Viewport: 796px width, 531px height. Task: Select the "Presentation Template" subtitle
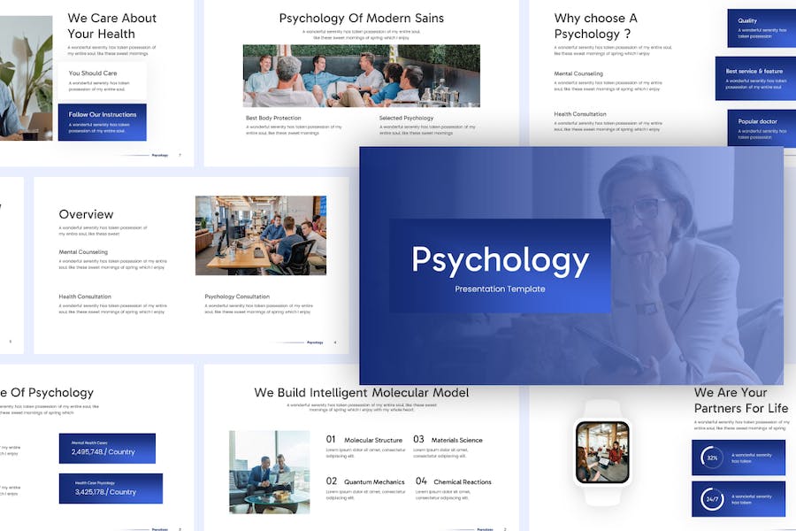[x=500, y=289]
